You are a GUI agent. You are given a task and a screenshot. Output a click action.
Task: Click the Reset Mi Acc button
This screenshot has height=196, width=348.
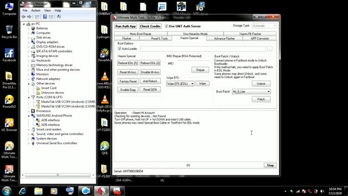click(x=128, y=72)
